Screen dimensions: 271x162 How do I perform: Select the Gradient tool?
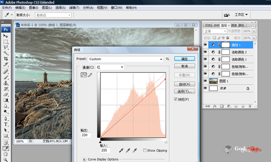tap(6, 100)
